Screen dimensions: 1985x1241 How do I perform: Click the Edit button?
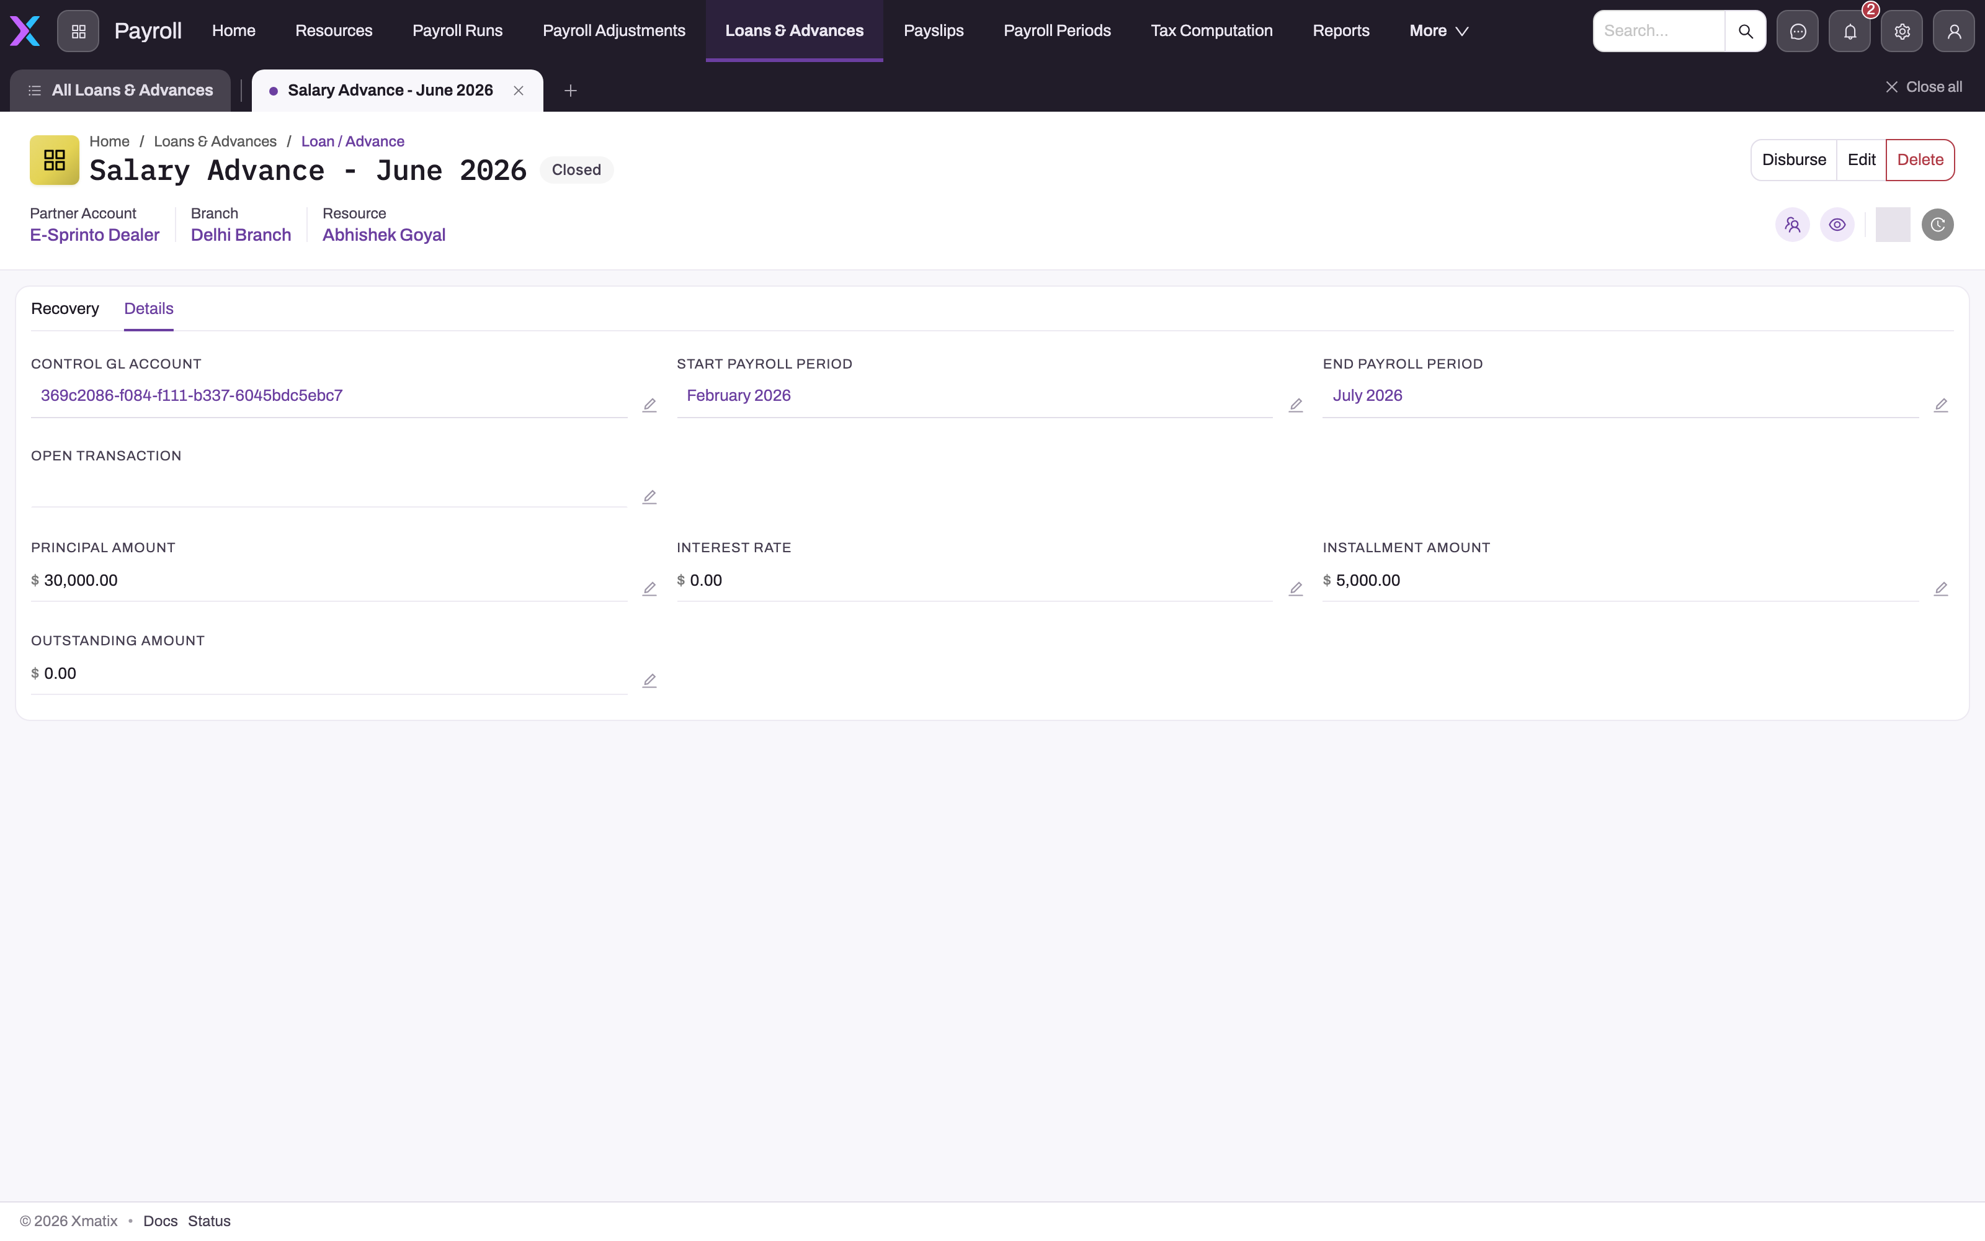pyautogui.click(x=1861, y=160)
